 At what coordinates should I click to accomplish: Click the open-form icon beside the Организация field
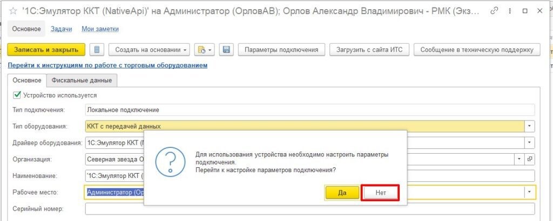pyautogui.click(x=530, y=159)
